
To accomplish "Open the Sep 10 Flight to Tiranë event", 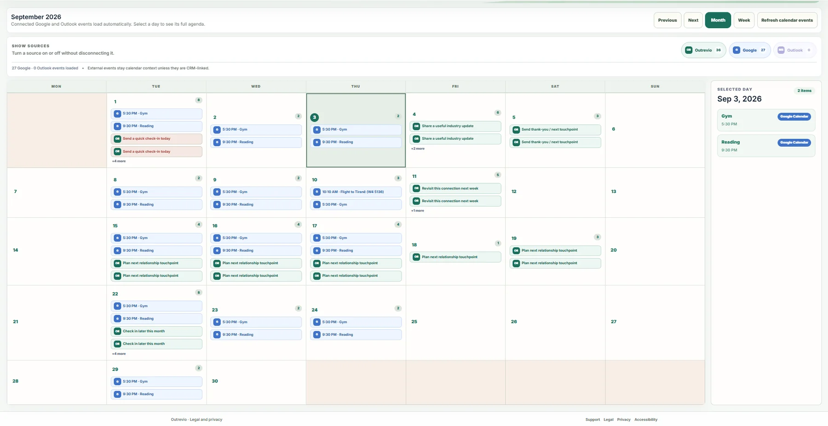I will [x=356, y=192].
